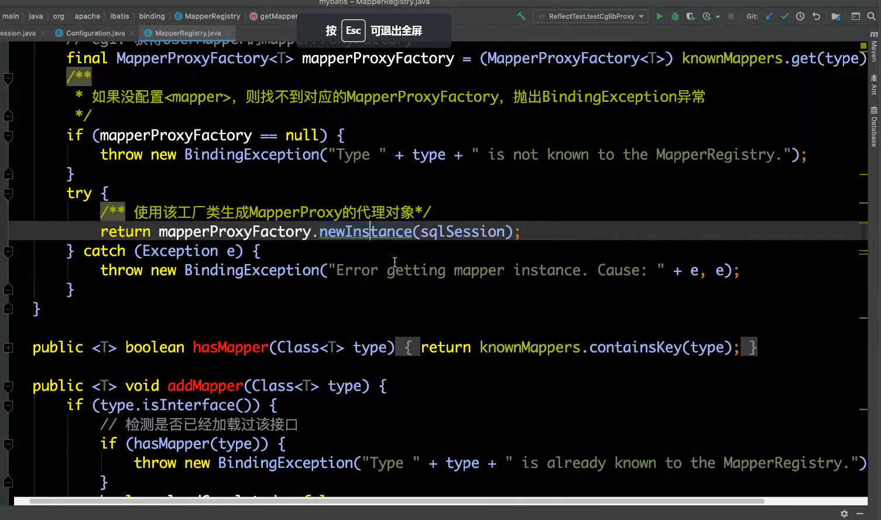The width and height of the screenshot is (881, 520).
Task: Select the MapperRegistry.java tab
Action: click(188, 33)
